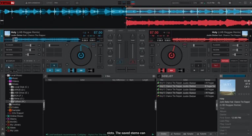The width and height of the screenshot is (252, 136).
Task: Open the Crates folder
Action: [15, 107]
